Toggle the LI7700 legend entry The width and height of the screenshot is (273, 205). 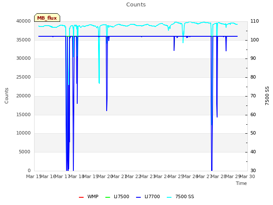tap(148, 196)
